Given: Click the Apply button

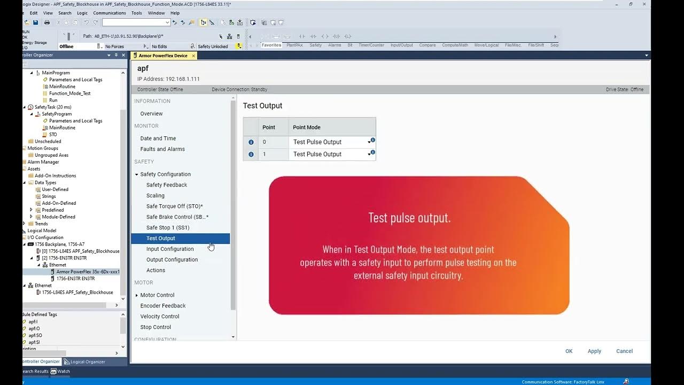Looking at the screenshot, I should [x=594, y=351].
